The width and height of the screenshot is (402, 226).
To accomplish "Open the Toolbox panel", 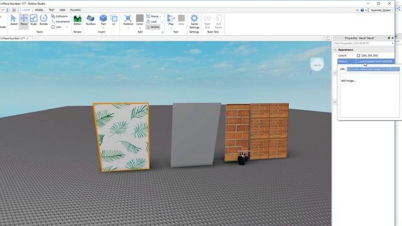I will [90, 20].
